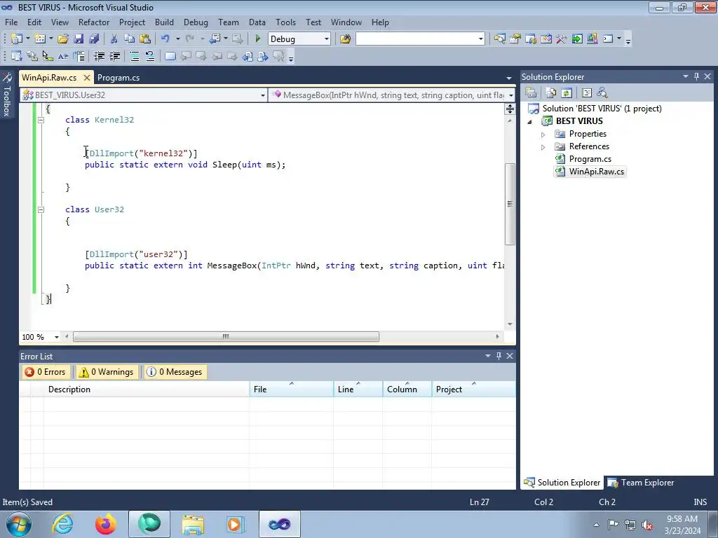Click the Navigate Backward icon
Screen dimensions: 718x538
tap(215, 39)
